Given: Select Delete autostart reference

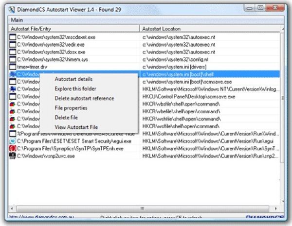Looking at the screenshot, I should pyautogui.click(x=84, y=98).
